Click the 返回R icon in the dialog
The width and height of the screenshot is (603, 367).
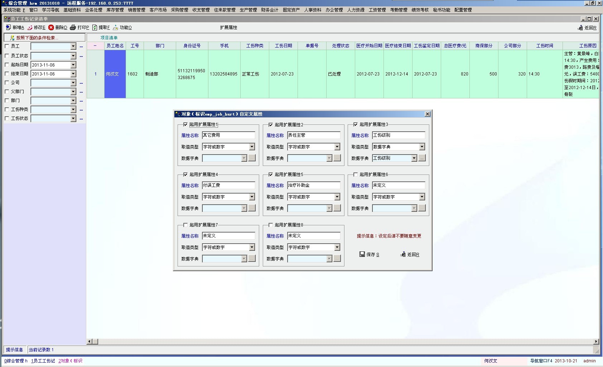(403, 254)
